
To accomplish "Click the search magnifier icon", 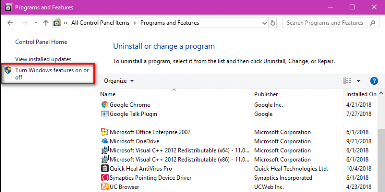I will click(x=372, y=23).
